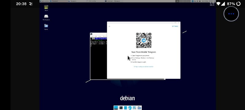245x110 pixels.
Task: Click 'Or log in using your phone number'
Action: coord(143,67)
